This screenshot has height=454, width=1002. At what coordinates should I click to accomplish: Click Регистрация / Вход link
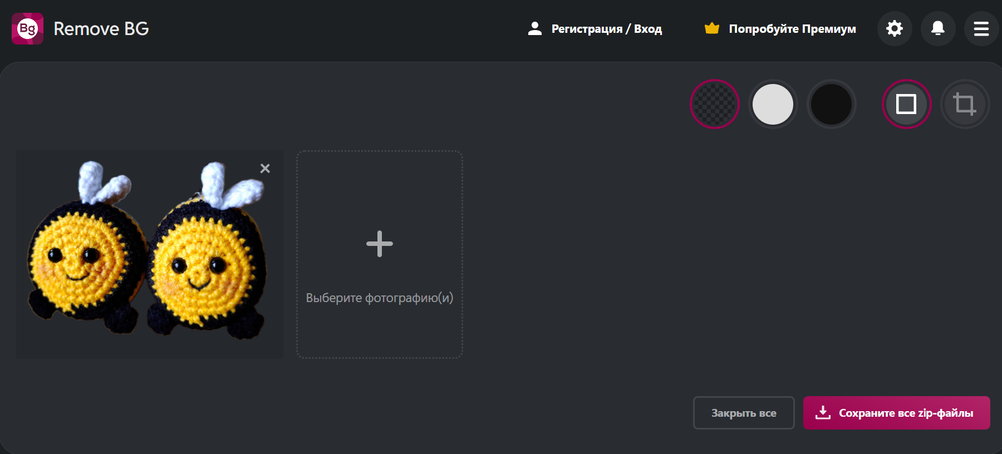607,29
